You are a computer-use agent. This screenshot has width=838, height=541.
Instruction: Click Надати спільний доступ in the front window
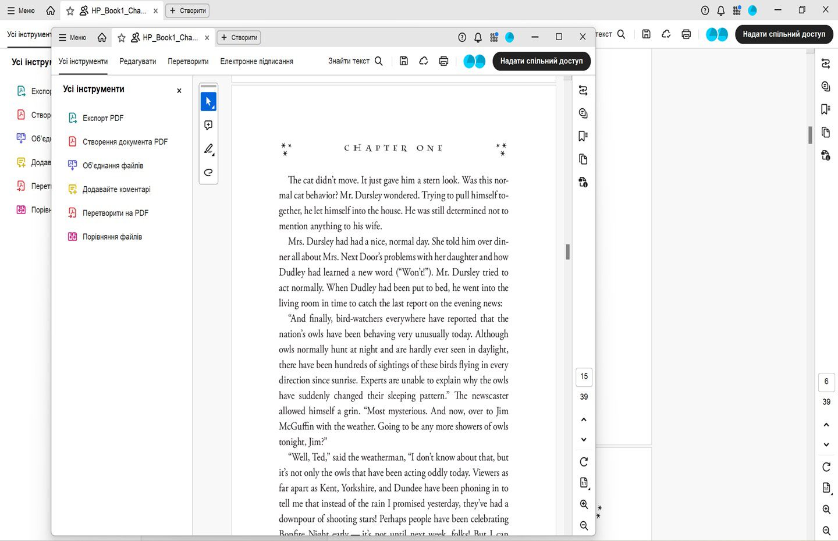point(541,61)
